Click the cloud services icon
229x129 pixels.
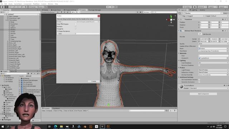point(195,7)
